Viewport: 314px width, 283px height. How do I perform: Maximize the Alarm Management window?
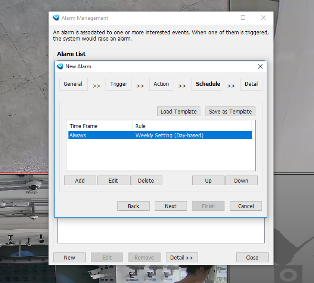pyautogui.click(x=243, y=18)
